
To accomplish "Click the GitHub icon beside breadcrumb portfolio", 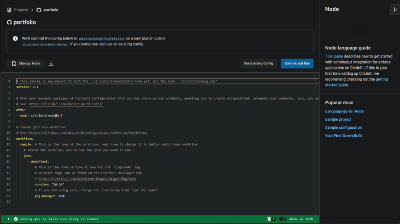I will coord(39,10).
